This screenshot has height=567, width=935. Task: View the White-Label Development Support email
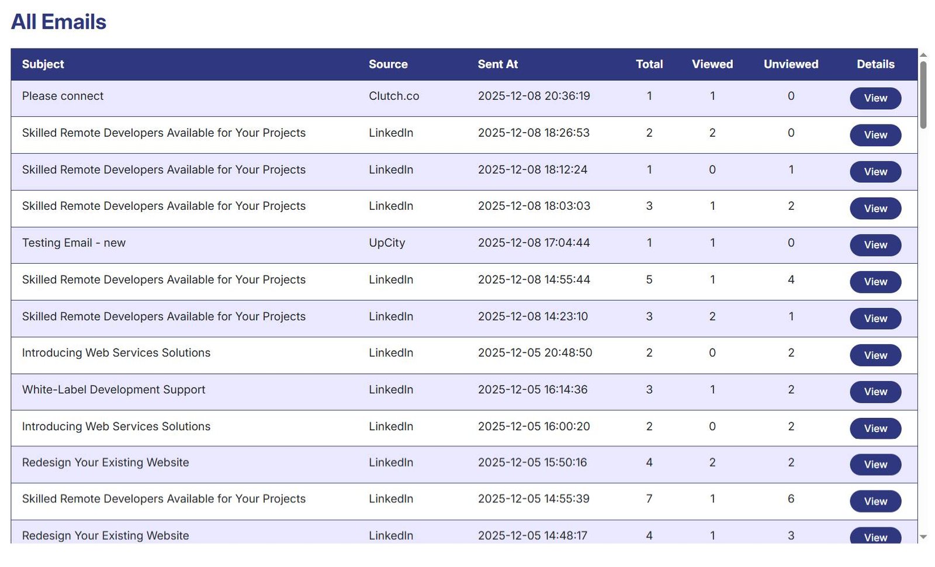(x=875, y=392)
